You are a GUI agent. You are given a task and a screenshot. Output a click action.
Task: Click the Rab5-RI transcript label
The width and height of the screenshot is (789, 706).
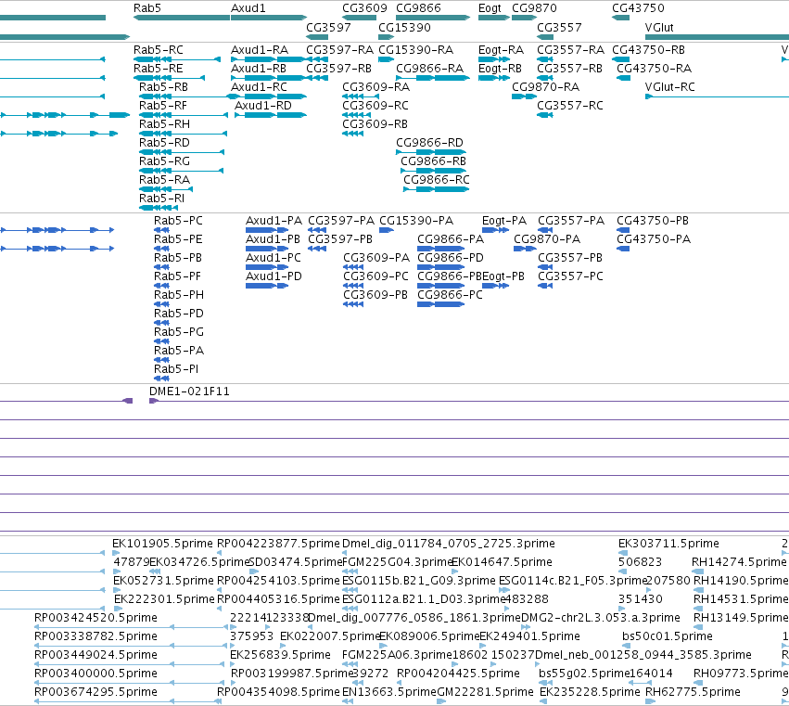coord(161,199)
